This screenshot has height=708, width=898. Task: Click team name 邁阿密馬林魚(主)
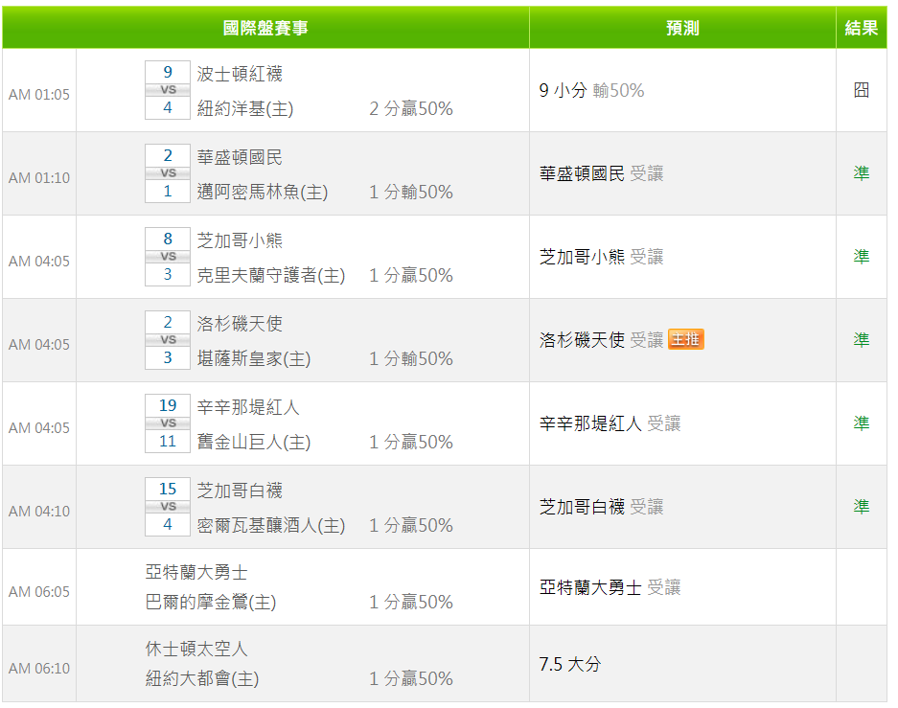(263, 192)
